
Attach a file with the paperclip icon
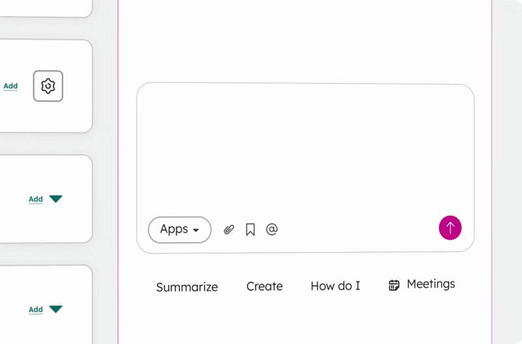229,229
